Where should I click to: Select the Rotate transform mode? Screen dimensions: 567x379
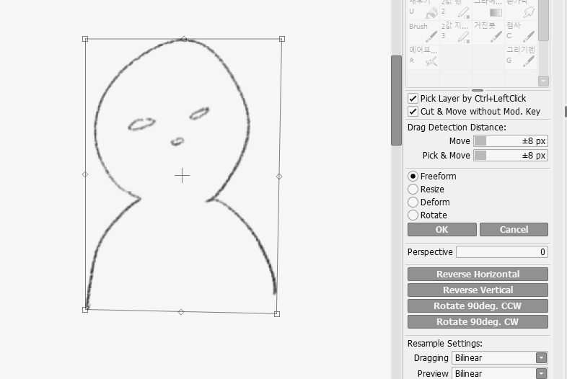[x=413, y=215]
